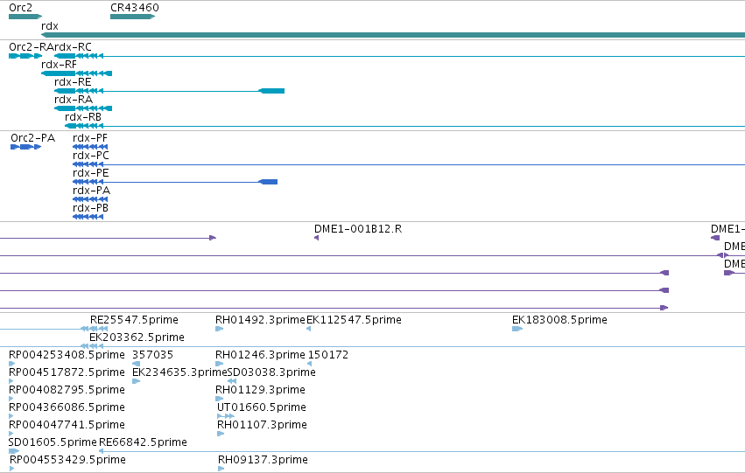Click the RH01129.3prime label

[260, 391]
